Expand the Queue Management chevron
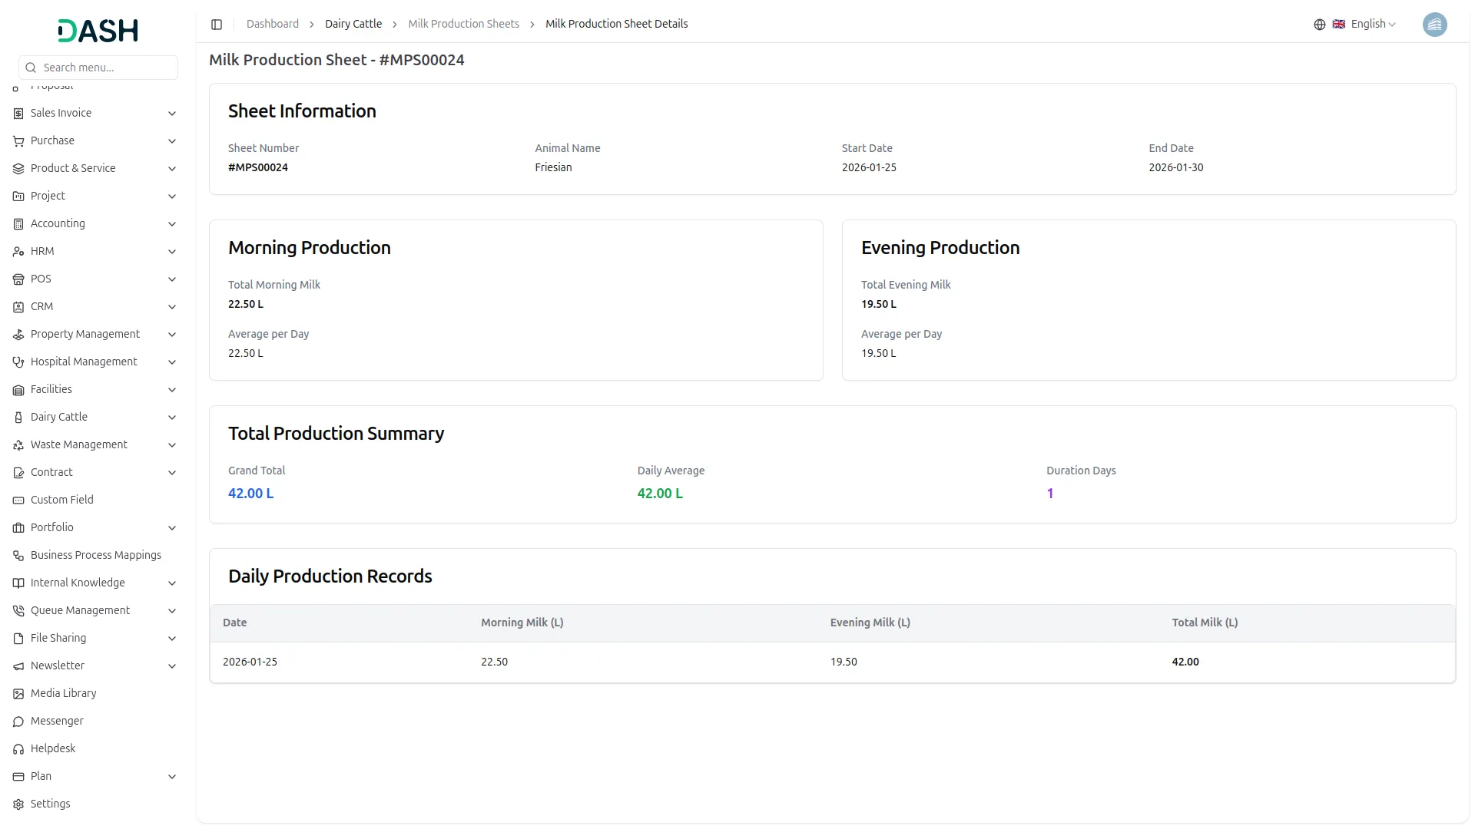 [x=172, y=611]
